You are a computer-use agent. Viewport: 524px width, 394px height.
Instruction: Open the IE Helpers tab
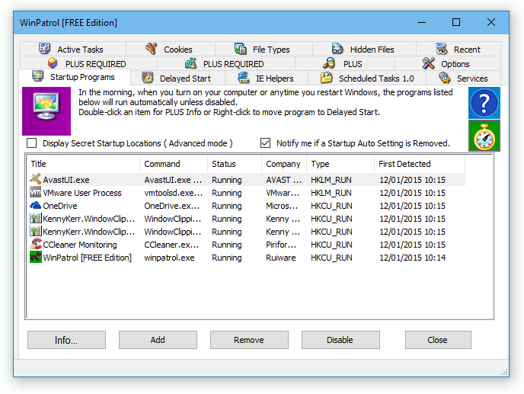[267, 78]
